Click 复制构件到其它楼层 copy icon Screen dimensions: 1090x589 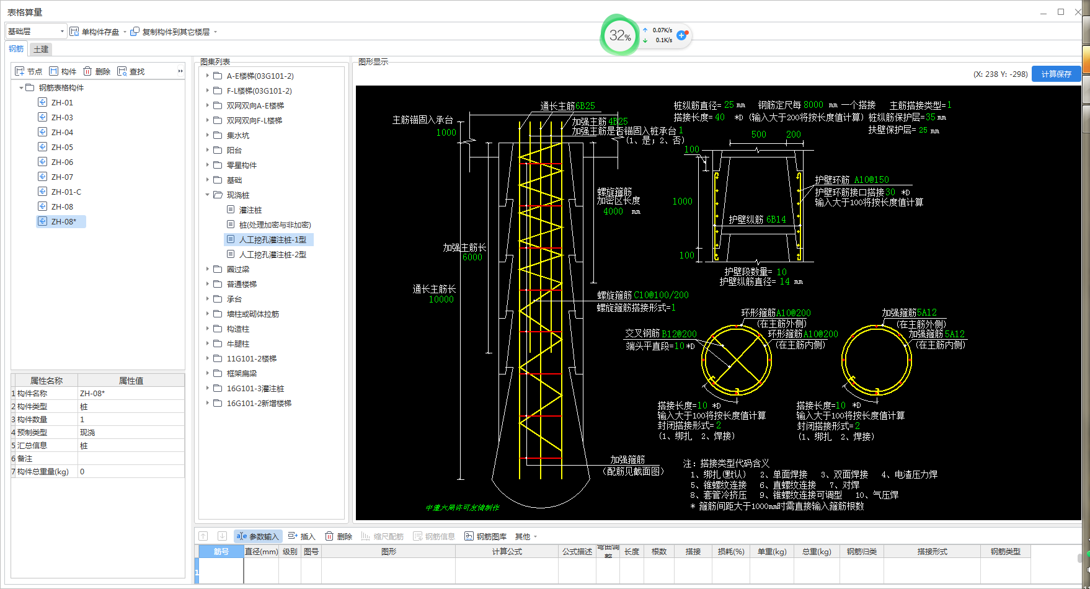click(x=135, y=32)
